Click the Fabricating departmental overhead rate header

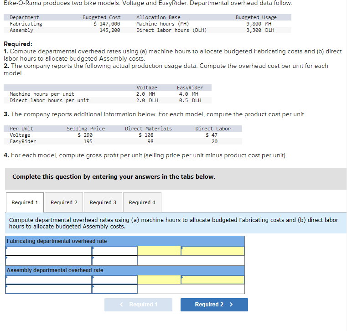click(x=125, y=241)
